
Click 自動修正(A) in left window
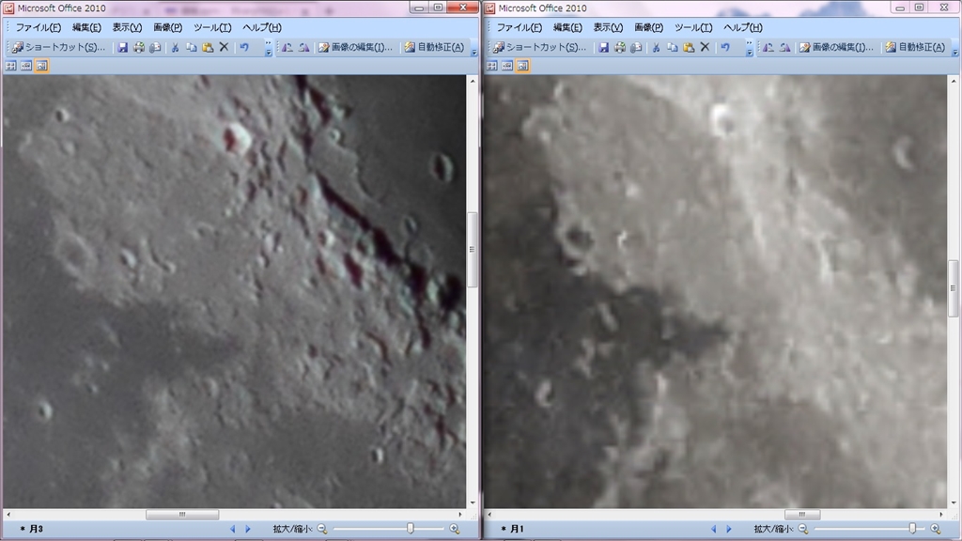[x=434, y=47]
